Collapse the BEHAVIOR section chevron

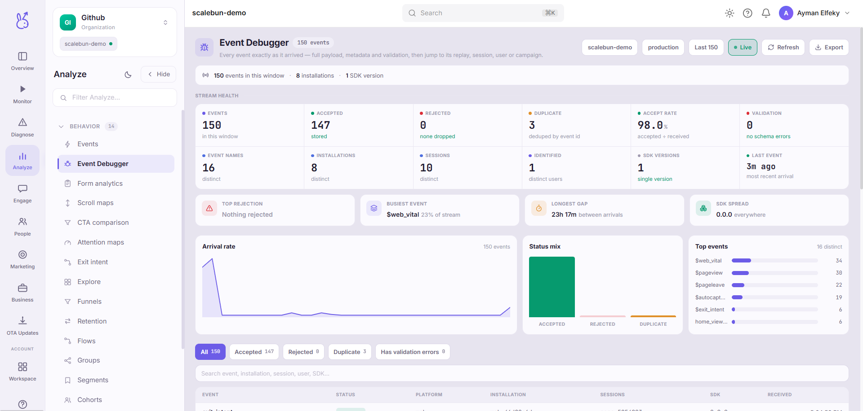[61, 127]
